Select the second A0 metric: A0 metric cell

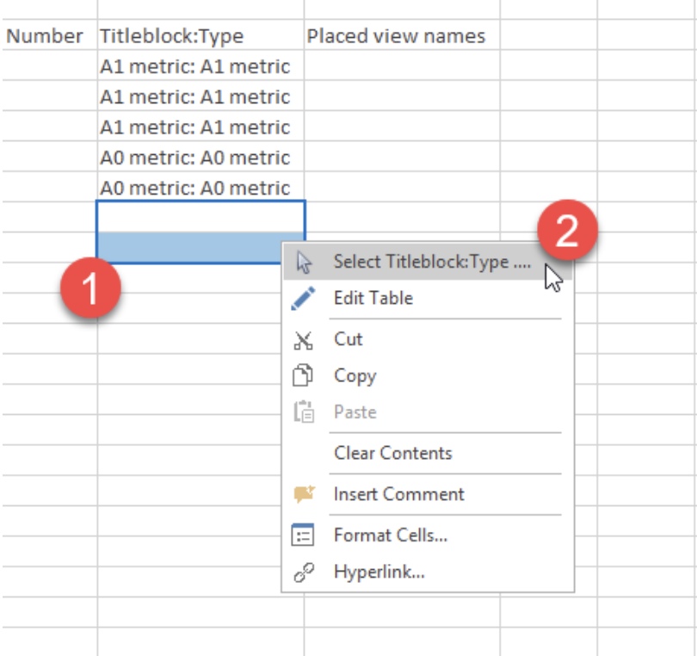point(200,187)
